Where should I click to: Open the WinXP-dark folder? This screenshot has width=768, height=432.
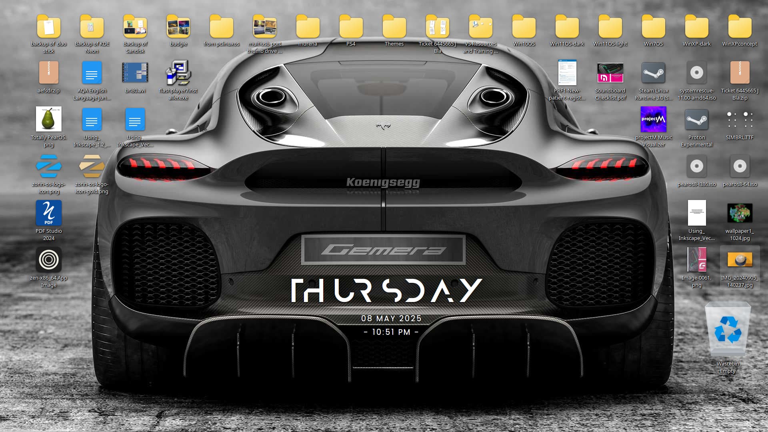point(696,26)
